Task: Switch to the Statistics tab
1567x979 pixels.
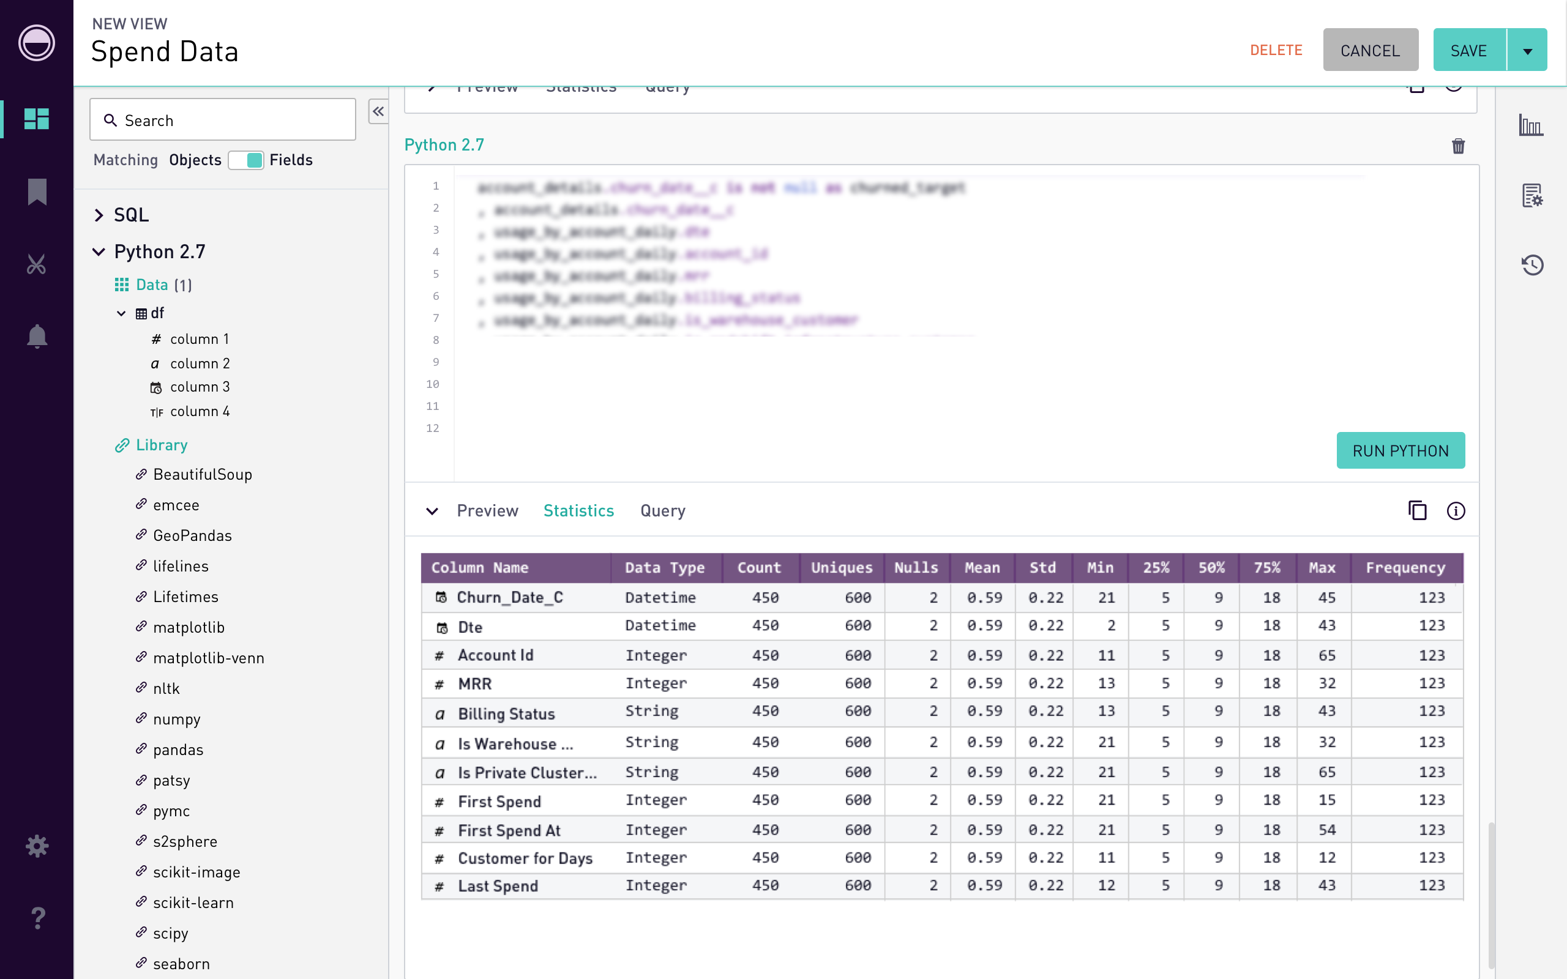Action: coord(579,511)
